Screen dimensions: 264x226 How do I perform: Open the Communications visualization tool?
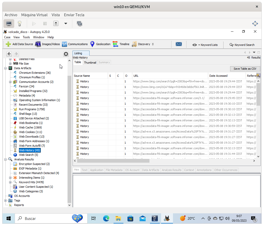[75, 44]
